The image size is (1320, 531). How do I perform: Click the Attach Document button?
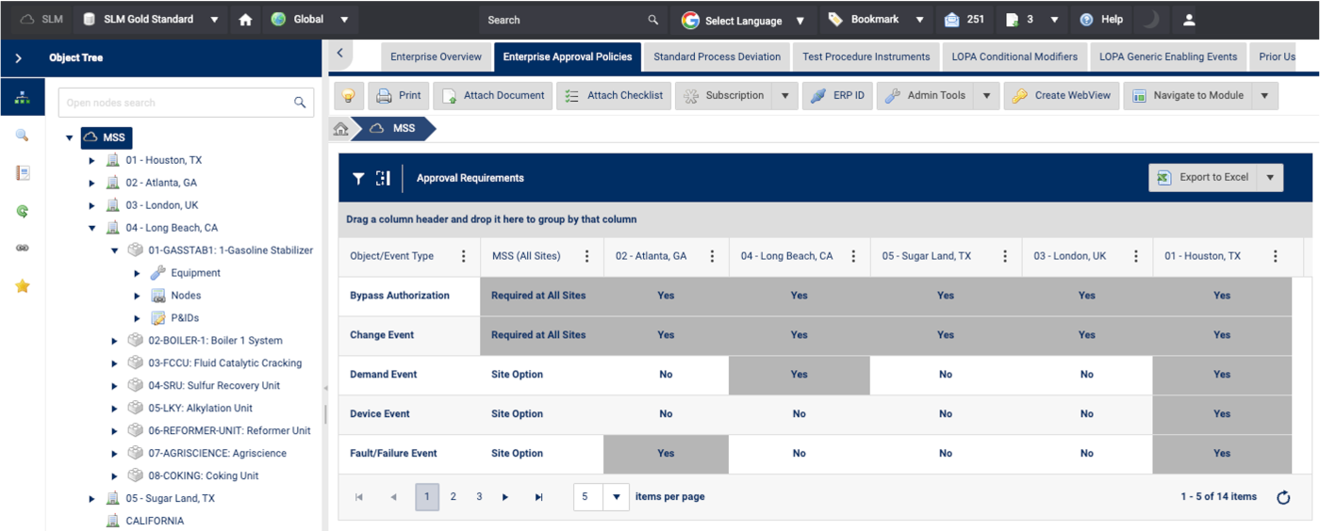(493, 95)
